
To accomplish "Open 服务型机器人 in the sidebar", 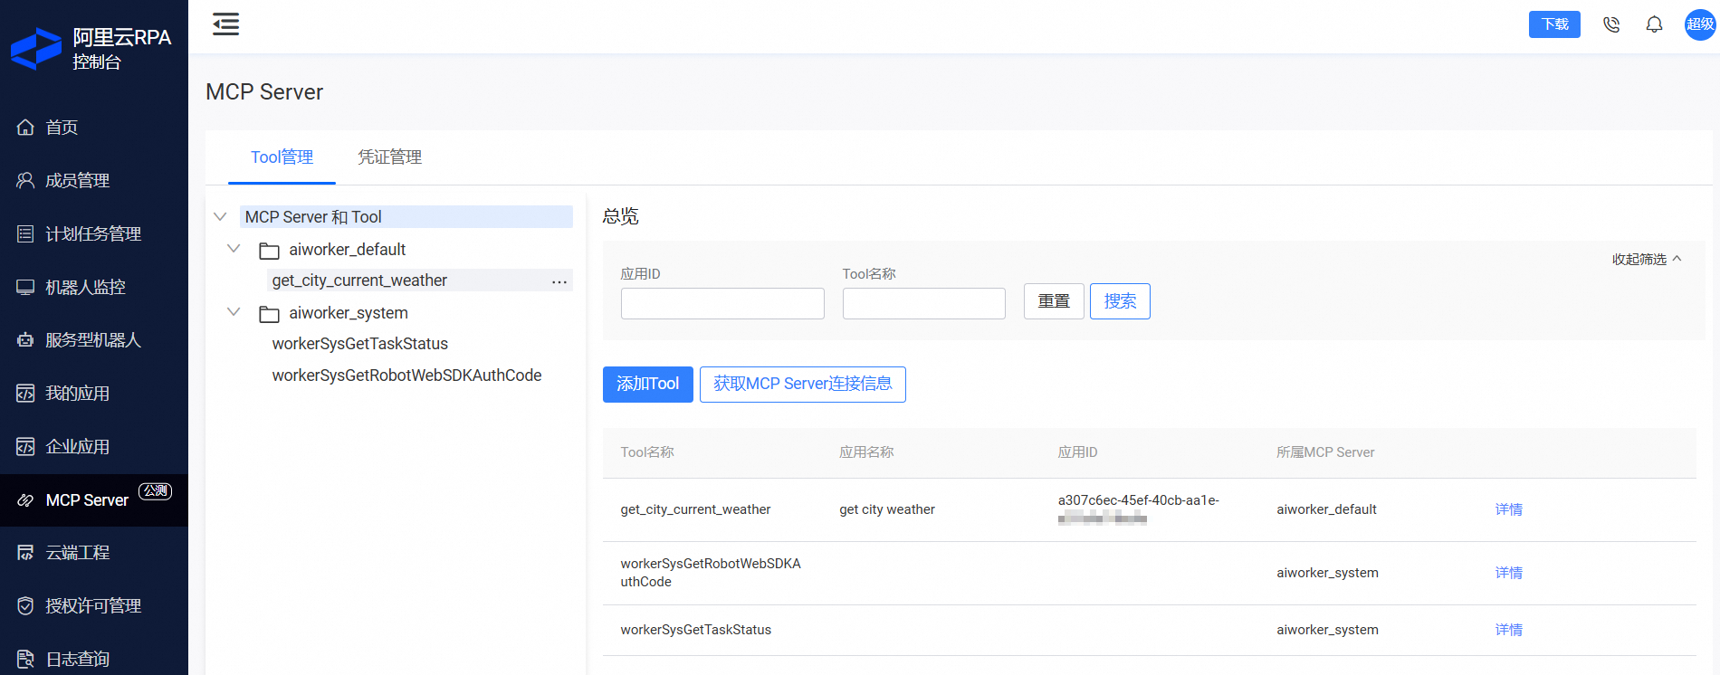I will pos(94,340).
